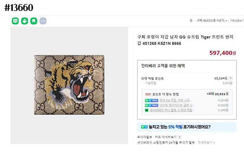Open 네이버페이 머니 결제 시 최대 적립 link
This screenshot has height=165, width=244.
tap(171, 110)
